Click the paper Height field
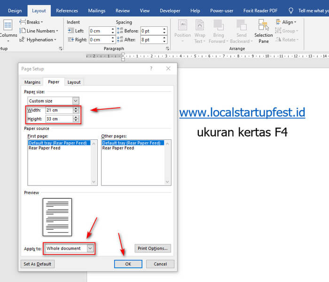Viewport: 329px width, 282px height. (59, 119)
